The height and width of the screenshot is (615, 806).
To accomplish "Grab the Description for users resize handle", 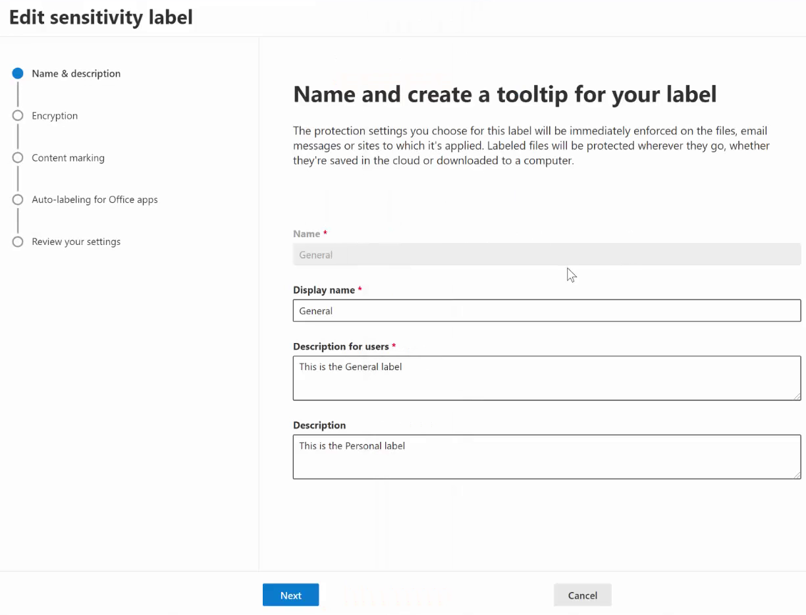I will [797, 396].
